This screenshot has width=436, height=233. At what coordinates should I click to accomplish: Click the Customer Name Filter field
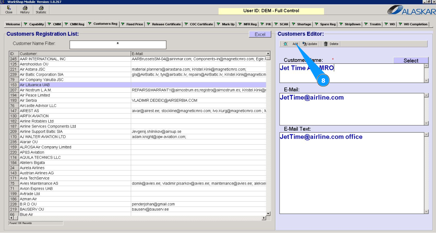point(118,45)
